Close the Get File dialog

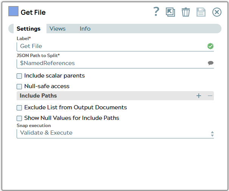[x=217, y=12]
